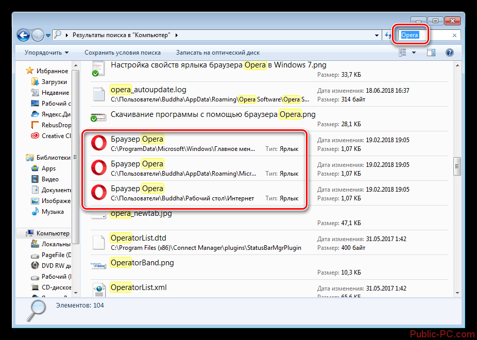Click the Forward navigation arrow button
The image size is (477, 340).
coord(38,36)
